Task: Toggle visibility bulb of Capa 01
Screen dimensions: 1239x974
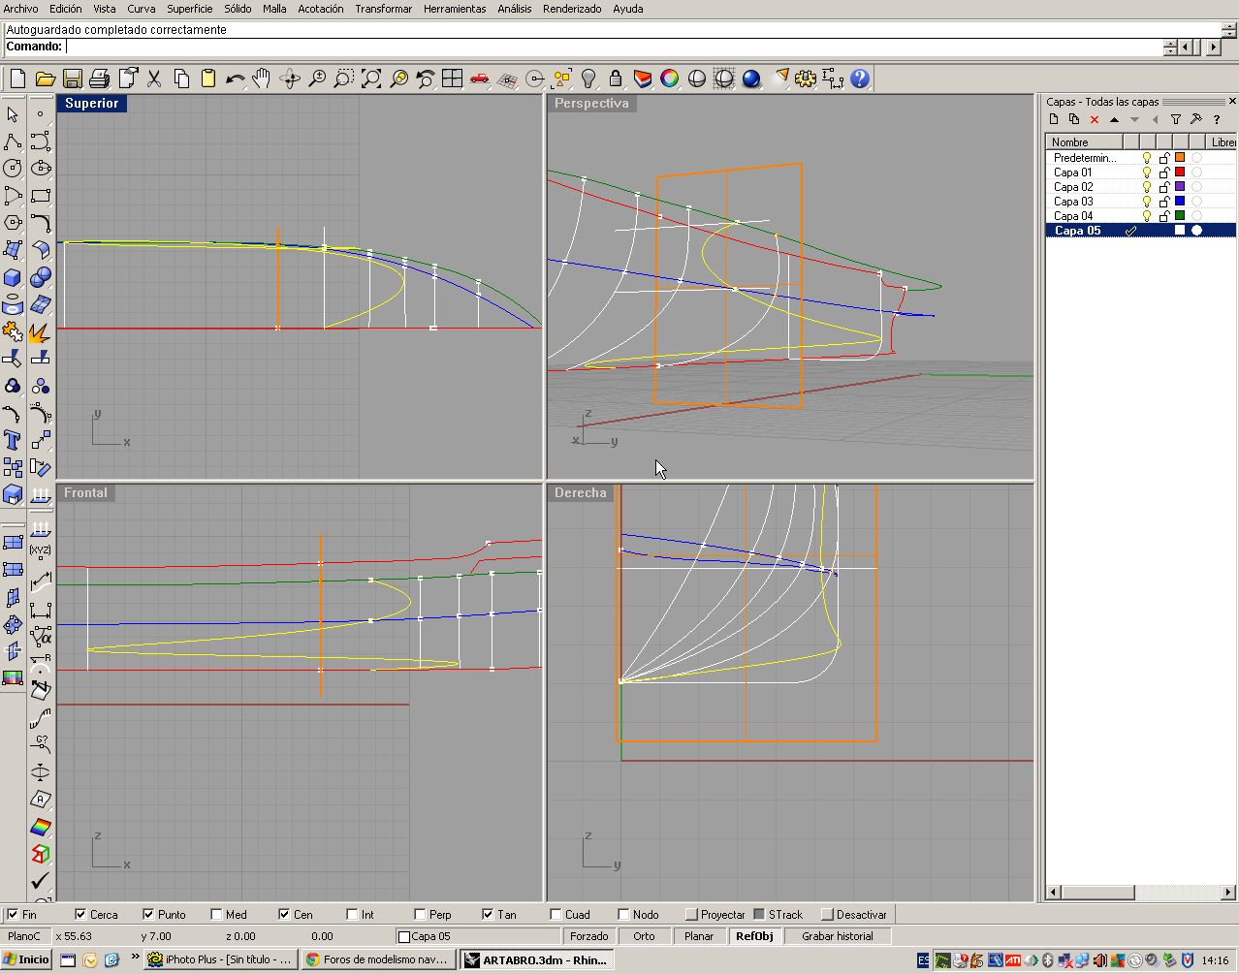Action: (x=1146, y=173)
